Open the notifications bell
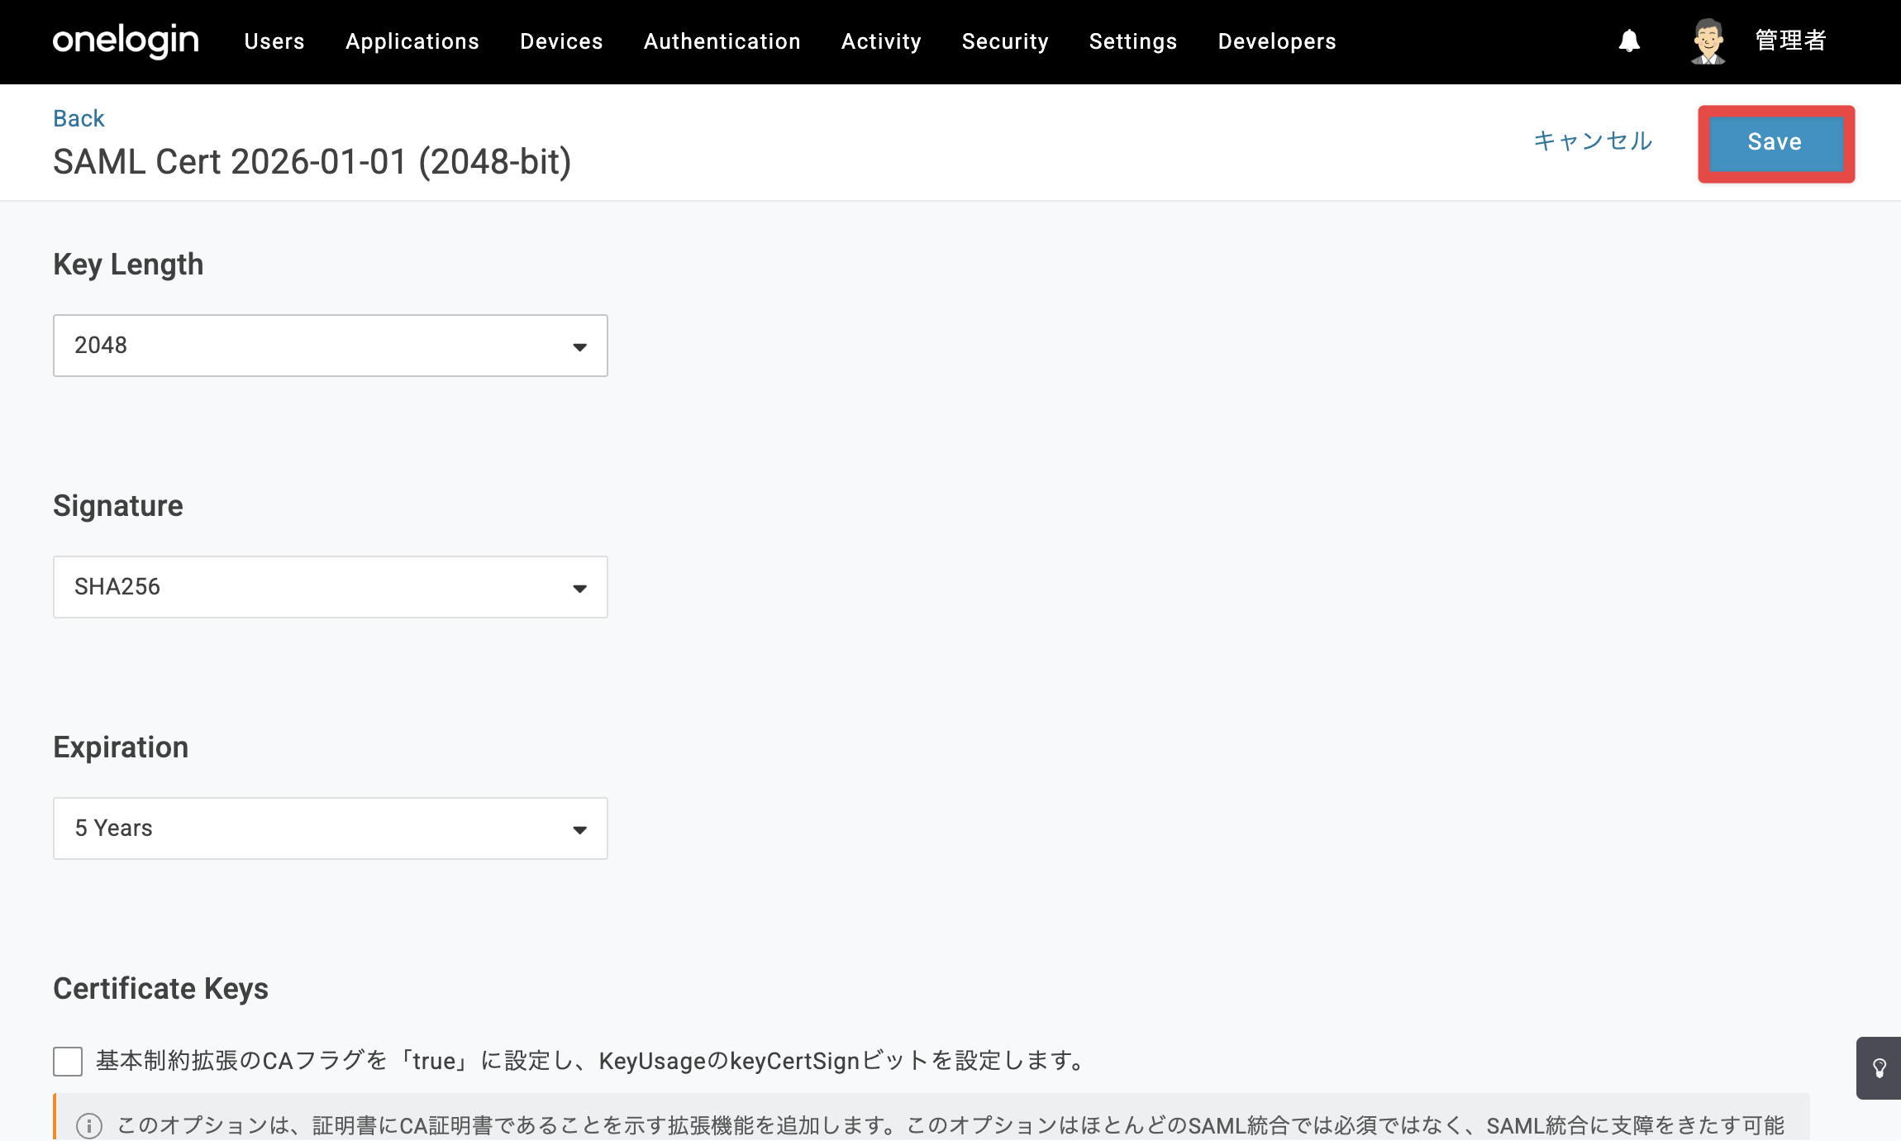 click(1629, 41)
